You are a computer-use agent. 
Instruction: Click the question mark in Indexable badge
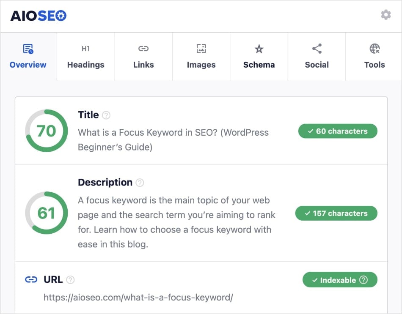point(363,280)
